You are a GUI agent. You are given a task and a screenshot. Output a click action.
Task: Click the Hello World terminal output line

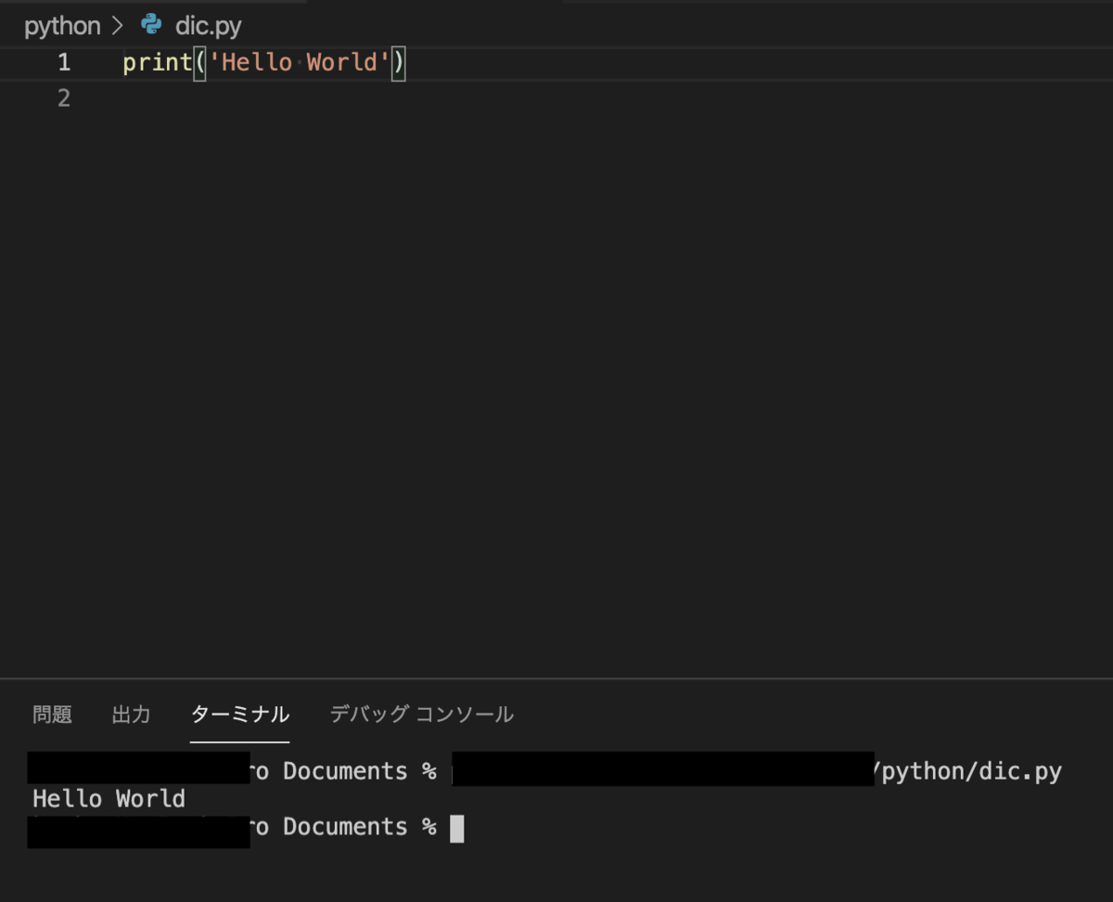[x=109, y=799]
